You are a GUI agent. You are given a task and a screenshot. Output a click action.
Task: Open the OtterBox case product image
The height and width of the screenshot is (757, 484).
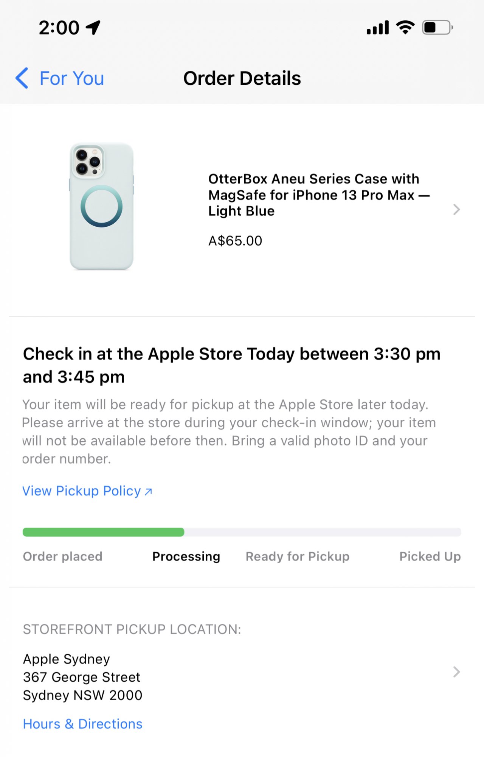point(101,207)
